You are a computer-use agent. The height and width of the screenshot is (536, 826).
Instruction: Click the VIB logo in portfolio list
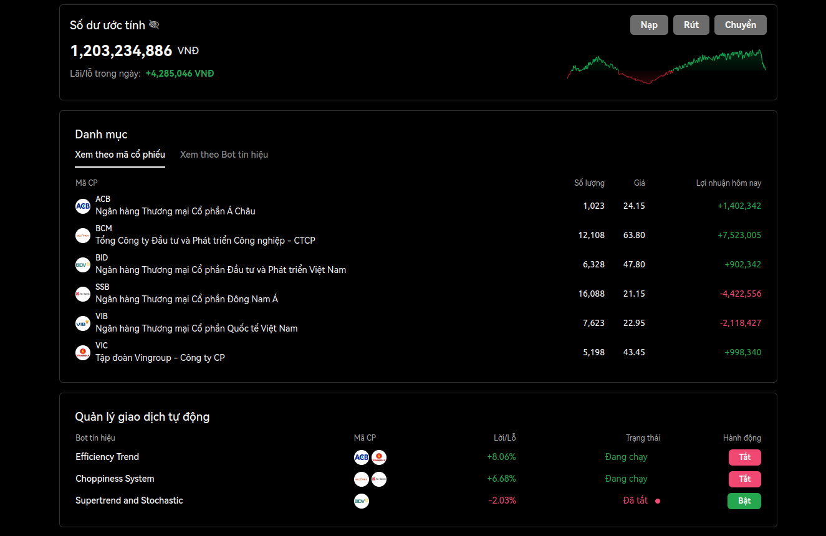pyautogui.click(x=83, y=323)
